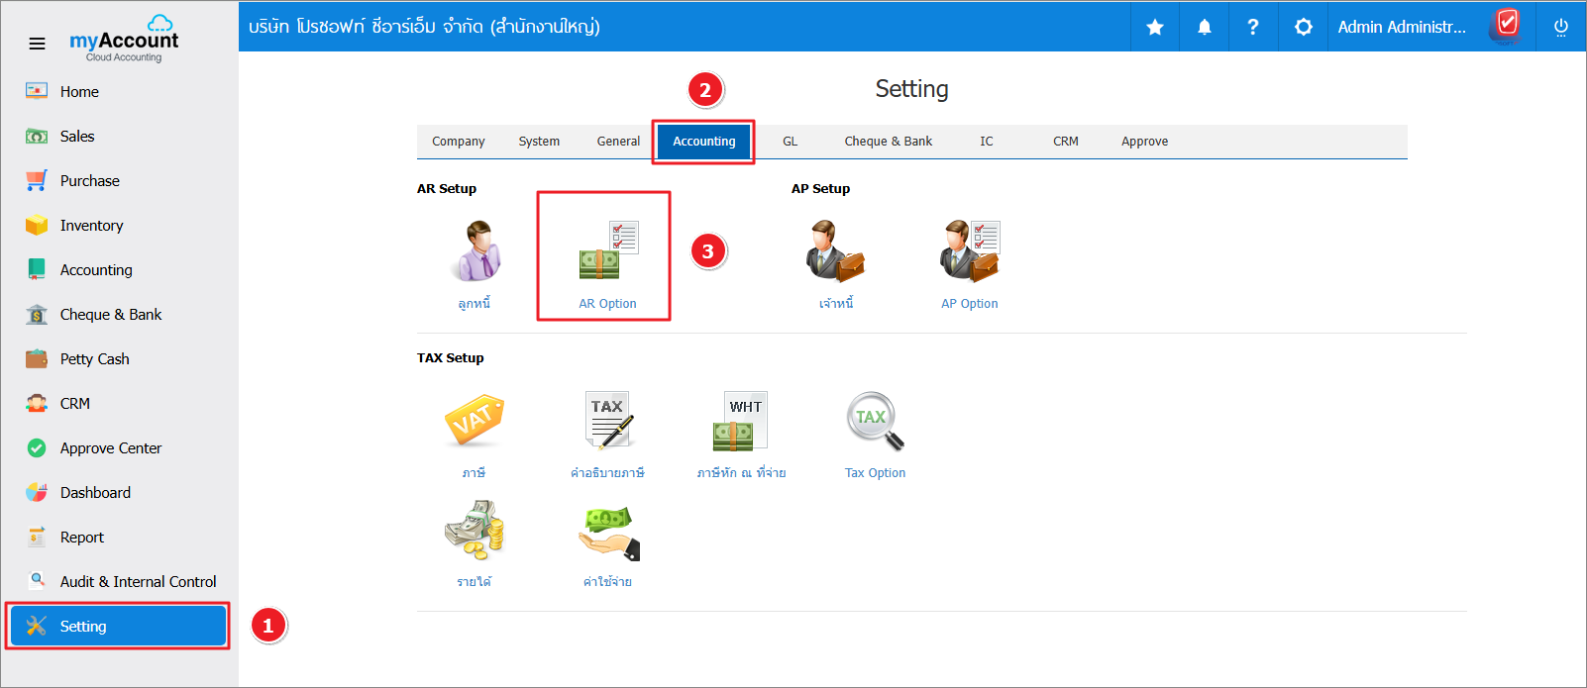Viewport: 1587px width, 688px height.
Task: Click the favorites star icon in header
Action: (x=1155, y=27)
